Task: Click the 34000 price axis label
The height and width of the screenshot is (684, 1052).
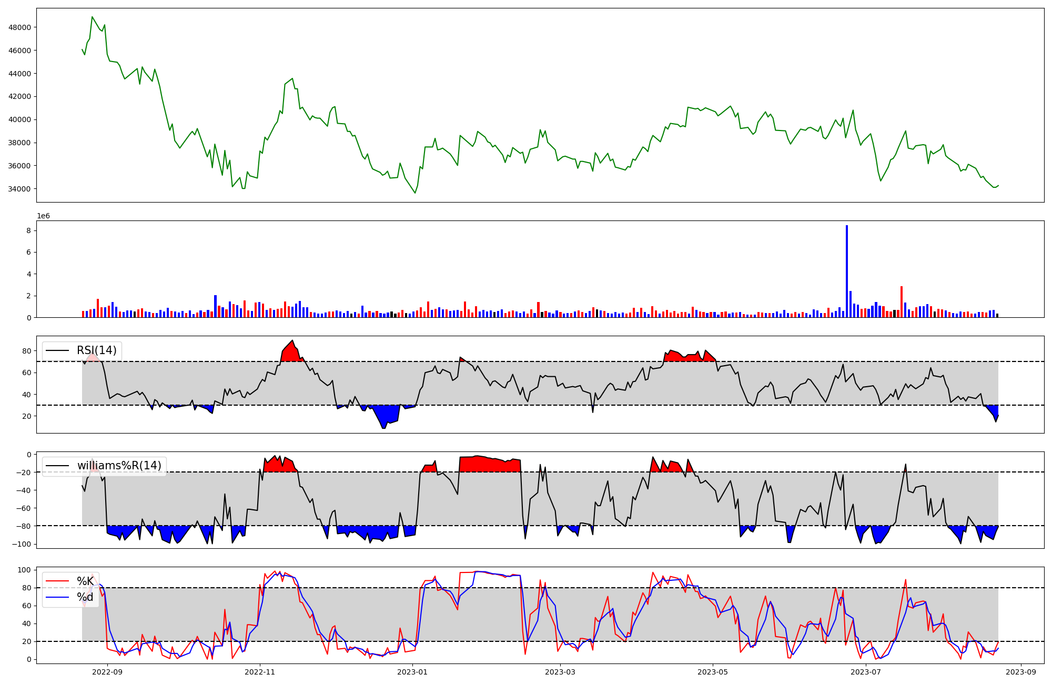Action: [19, 189]
